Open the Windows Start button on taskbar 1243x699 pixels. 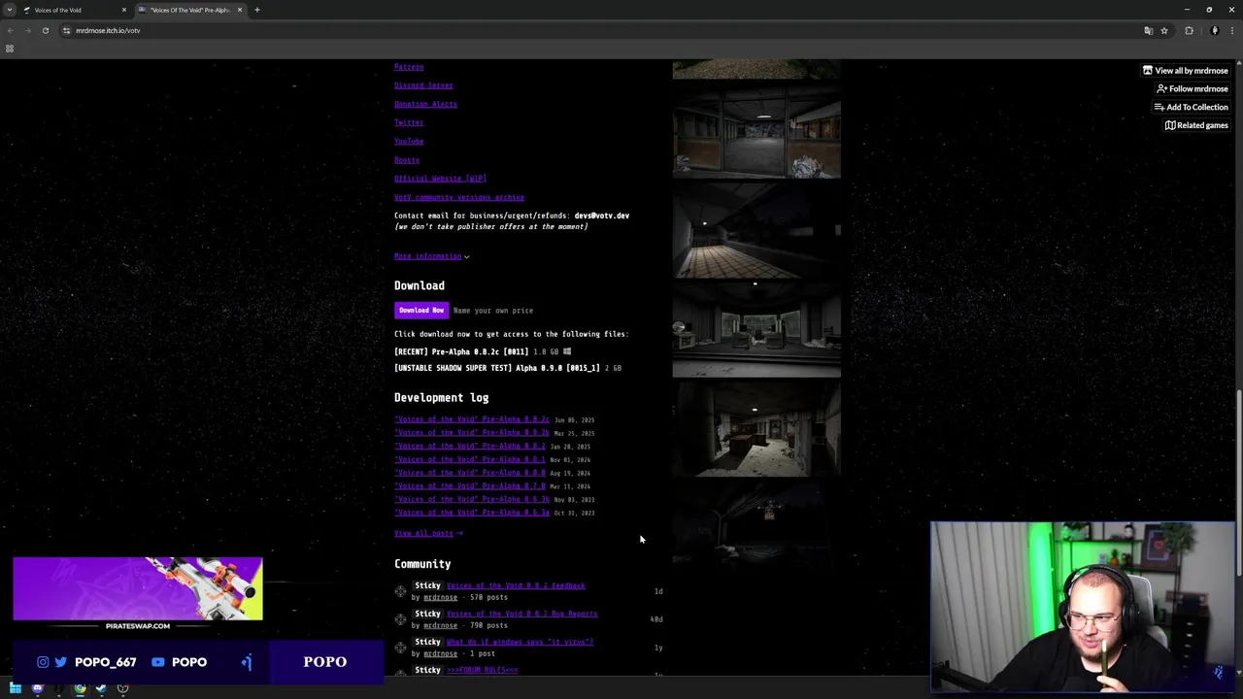[16, 688]
